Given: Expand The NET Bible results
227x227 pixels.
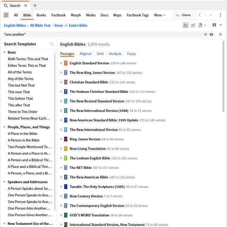Looking at the screenshot, I should [61, 168].
